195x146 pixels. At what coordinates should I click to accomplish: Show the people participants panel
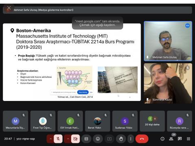coord(171,139)
